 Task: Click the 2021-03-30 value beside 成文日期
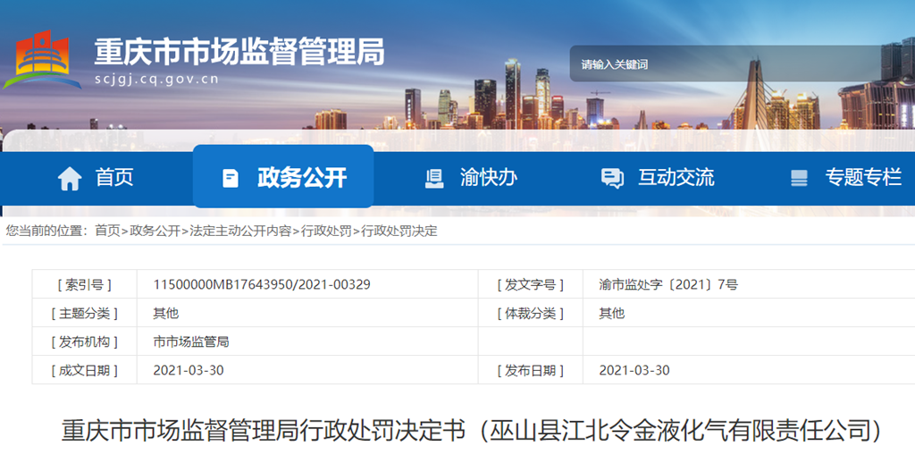click(189, 370)
